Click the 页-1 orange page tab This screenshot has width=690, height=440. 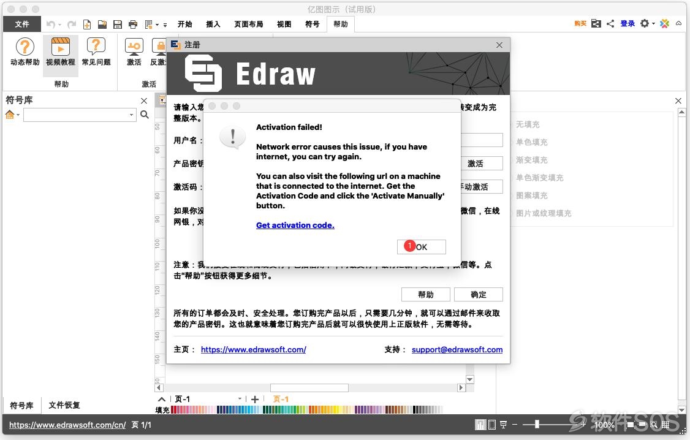(x=281, y=399)
